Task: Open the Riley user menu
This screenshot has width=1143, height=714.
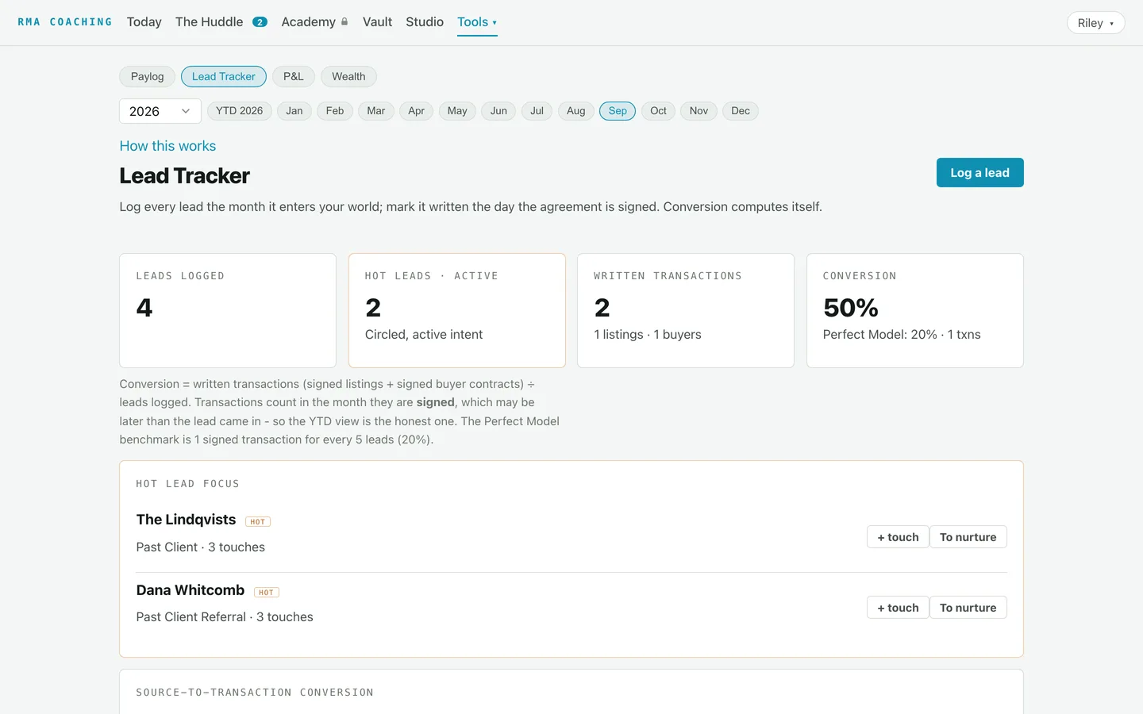Action: coord(1095,23)
